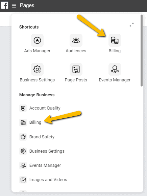147x196 pixels.
Task: Click the Images and Videos icon
Action: [23, 180]
